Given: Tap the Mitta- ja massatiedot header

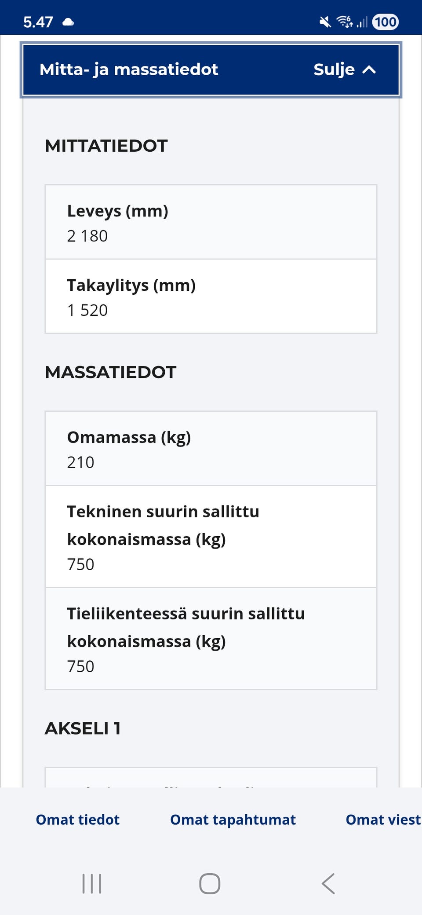Looking at the screenshot, I should click(x=129, y=70).
